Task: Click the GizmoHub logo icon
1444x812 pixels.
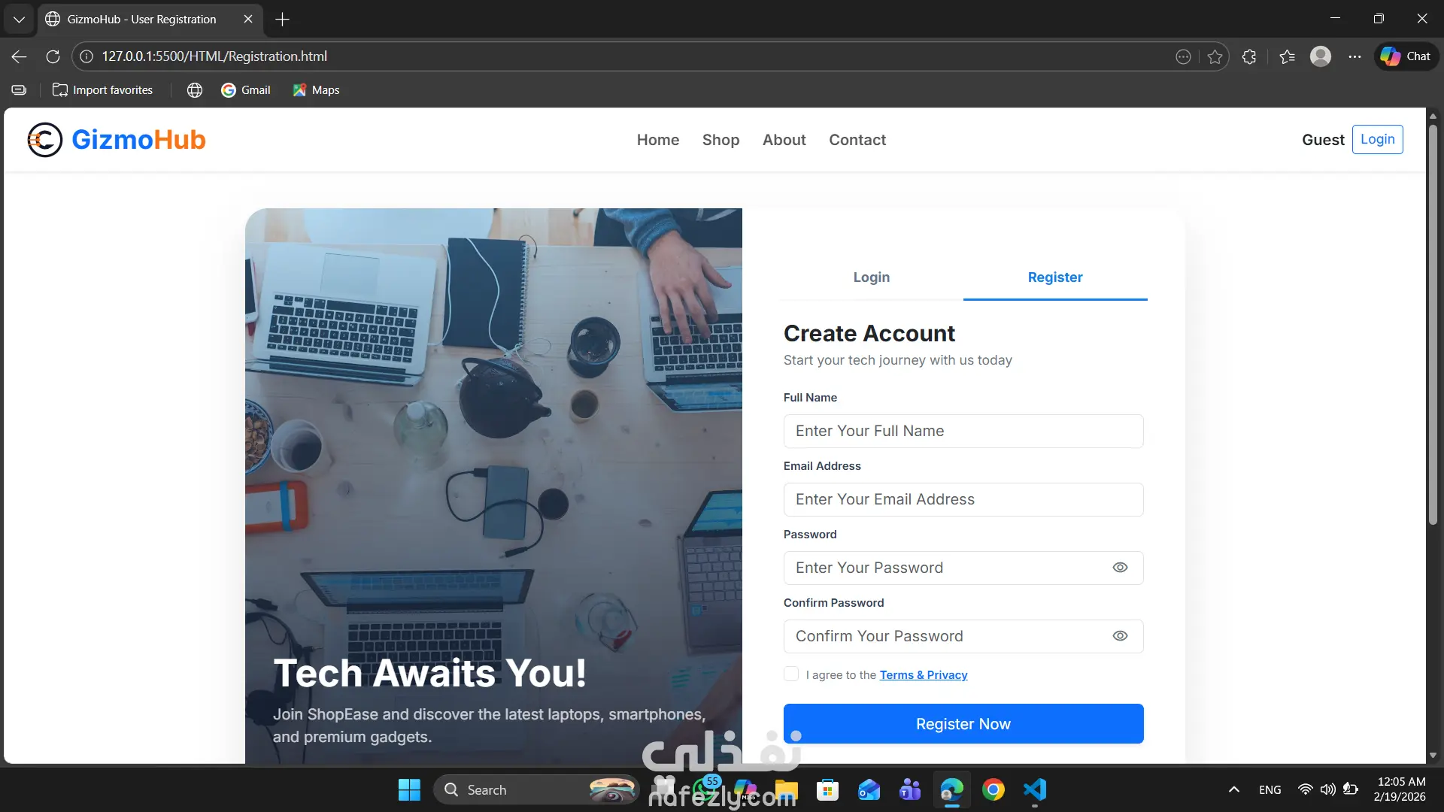Action: click(x=44, y=140)
